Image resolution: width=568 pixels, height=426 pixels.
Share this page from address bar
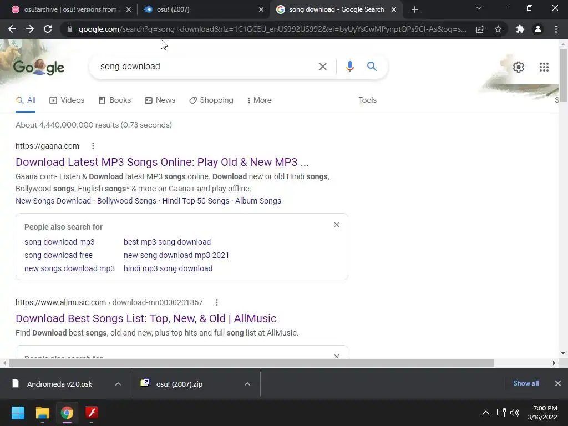point(480,29)
